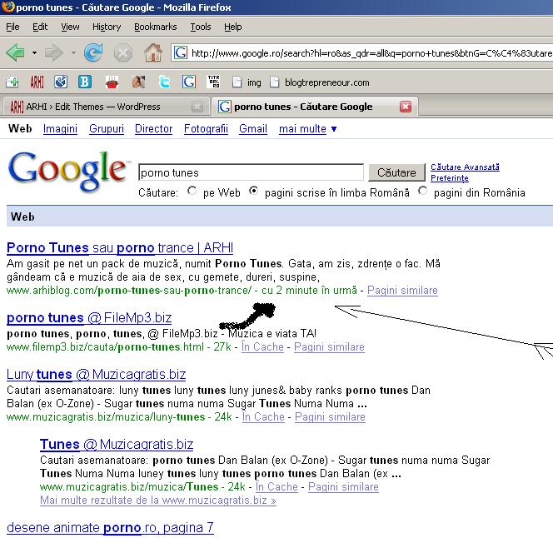Viewport: 553px width, 538px height.
Task: Open the Director link
Action: point(154,129)
